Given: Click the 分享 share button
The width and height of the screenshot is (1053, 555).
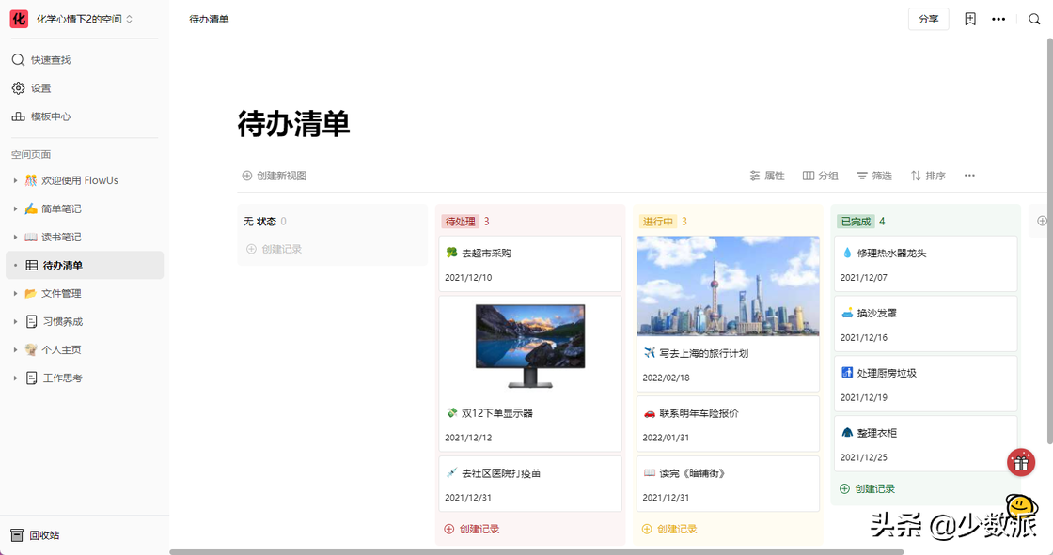Looking at the screenshot, I should [x=928, y=19].
